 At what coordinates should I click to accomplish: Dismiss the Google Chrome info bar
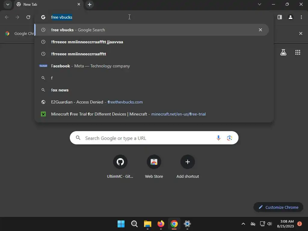[301, 33]
